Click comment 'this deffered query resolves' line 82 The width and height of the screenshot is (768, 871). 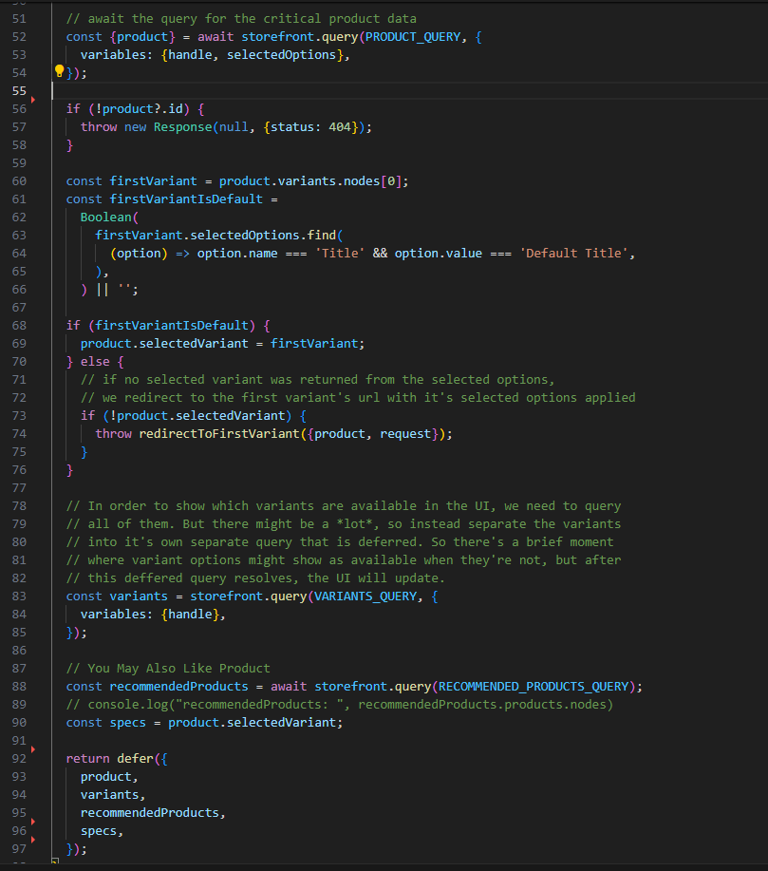click(x=255, y=578)
